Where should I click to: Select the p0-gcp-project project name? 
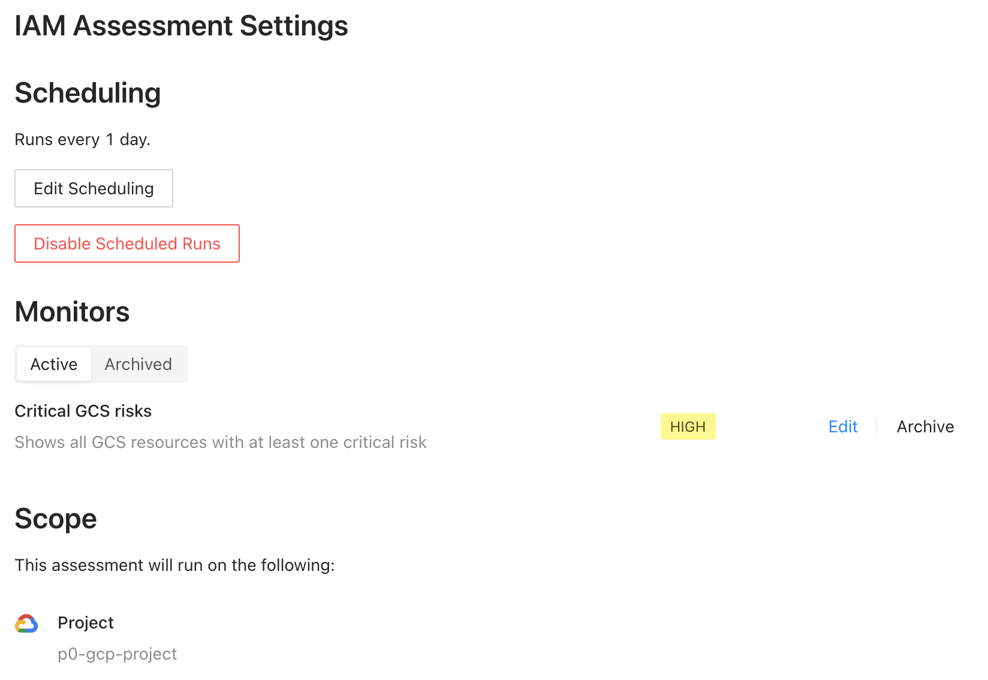pyautogui.click(x=118, y=654)
